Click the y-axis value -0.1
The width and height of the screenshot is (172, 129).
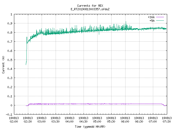click(x=9, y=114)
